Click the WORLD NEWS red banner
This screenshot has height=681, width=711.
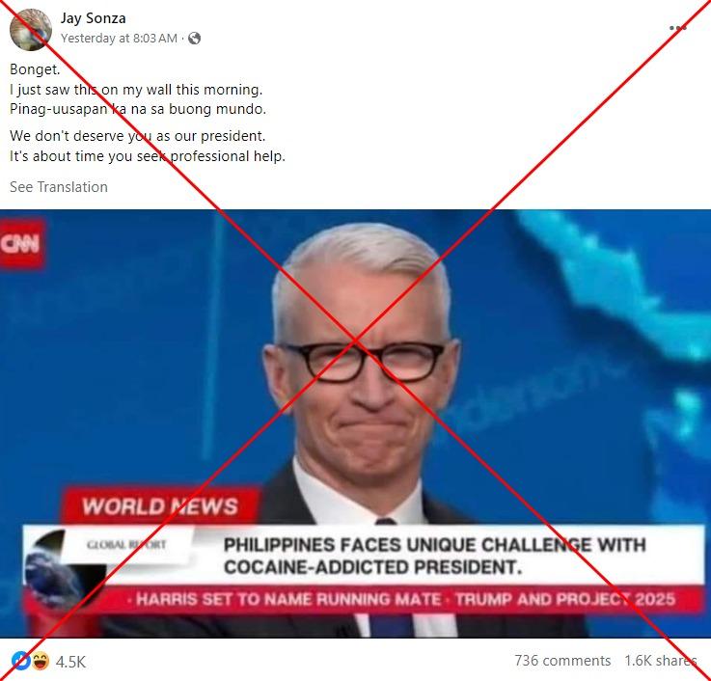(160, 506)
